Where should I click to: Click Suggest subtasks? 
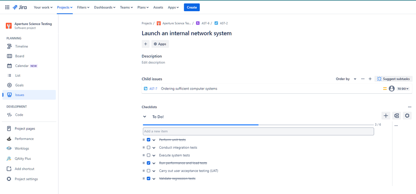(x=394, y=79)
